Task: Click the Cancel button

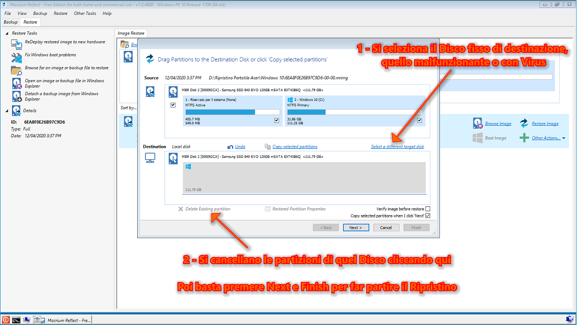Action: [x=386, y=228]
